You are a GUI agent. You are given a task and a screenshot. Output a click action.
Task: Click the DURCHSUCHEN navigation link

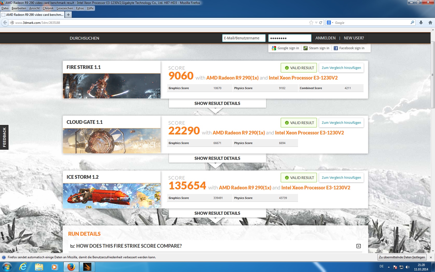(x=84, y=38)
